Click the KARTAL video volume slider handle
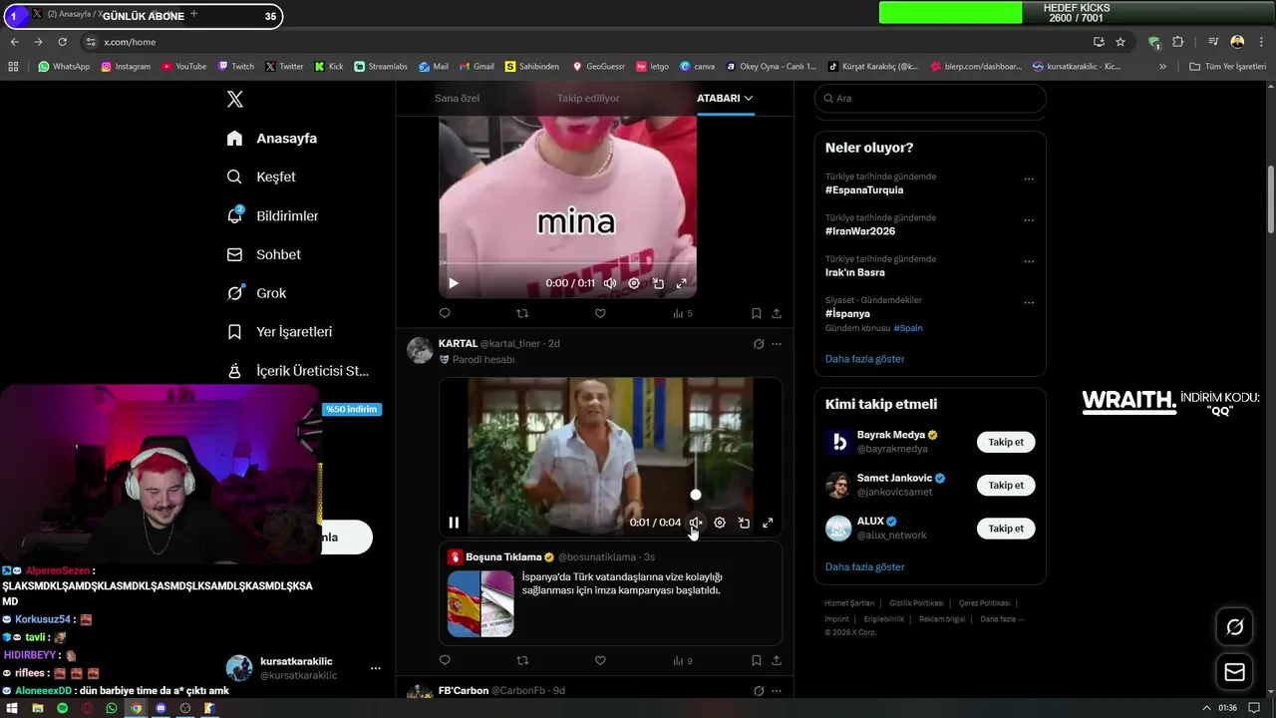 tap(696, 495)
